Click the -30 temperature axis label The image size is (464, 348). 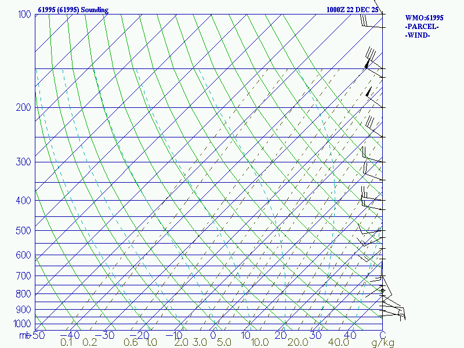pos(104,335)
